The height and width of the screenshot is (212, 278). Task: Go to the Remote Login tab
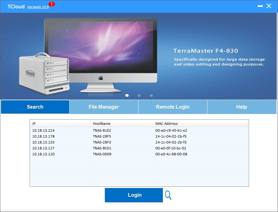173,107
